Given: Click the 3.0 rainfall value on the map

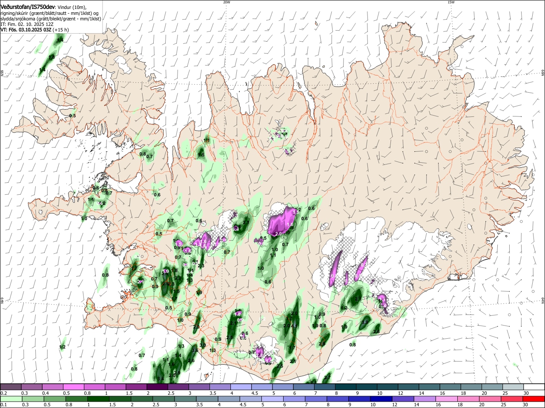Looking at the screenshot, I should pyautogui.click(x=203, y=345).
